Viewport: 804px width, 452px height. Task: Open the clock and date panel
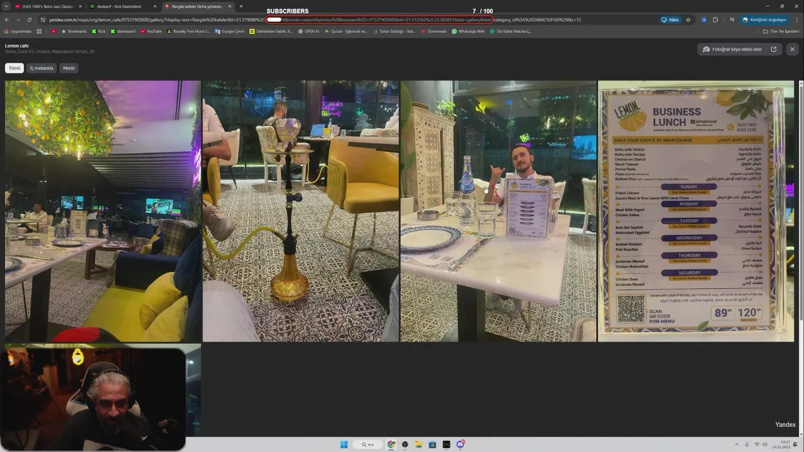tap(781, 444)
